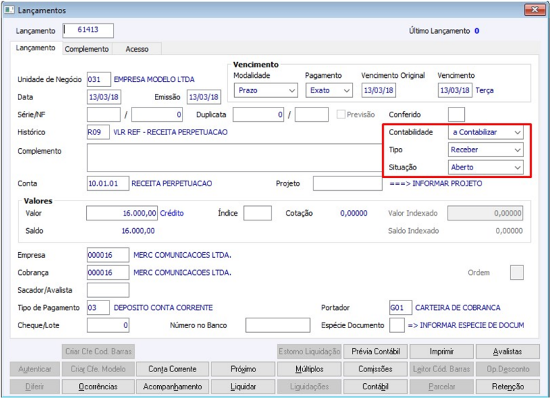The width and height of the screenshot is (551, 399).
Task: Open the Ocorrências button
Action: (98, 387)
